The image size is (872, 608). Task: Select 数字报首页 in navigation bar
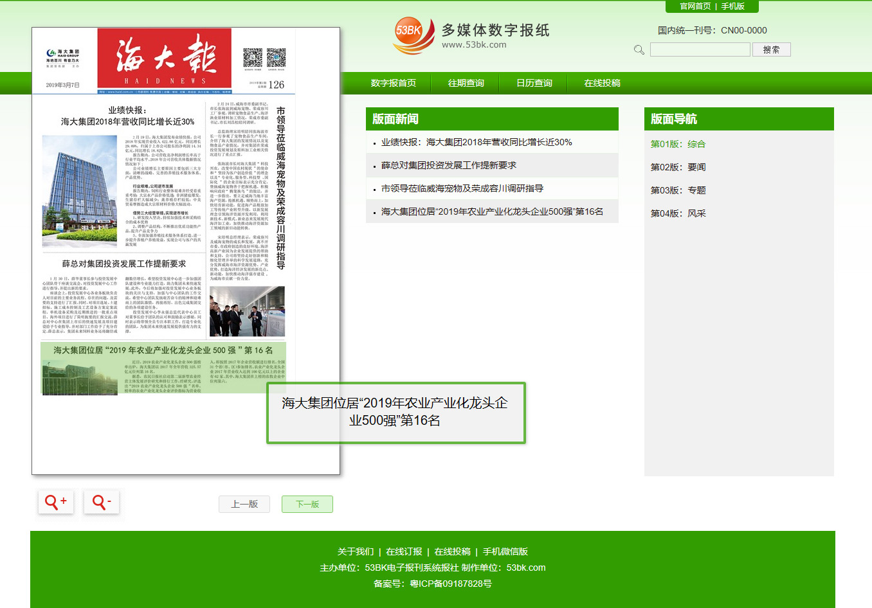[x=393, y=83]
